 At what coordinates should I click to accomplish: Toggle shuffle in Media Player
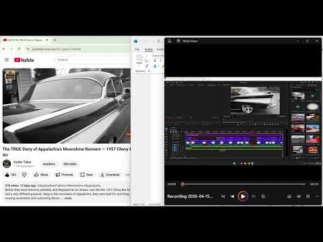tap(223, 196)
